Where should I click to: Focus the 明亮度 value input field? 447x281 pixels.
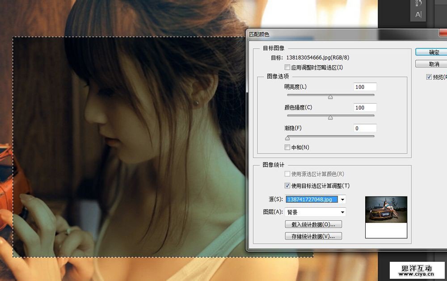pyautogui.click(x=364, y=87)
